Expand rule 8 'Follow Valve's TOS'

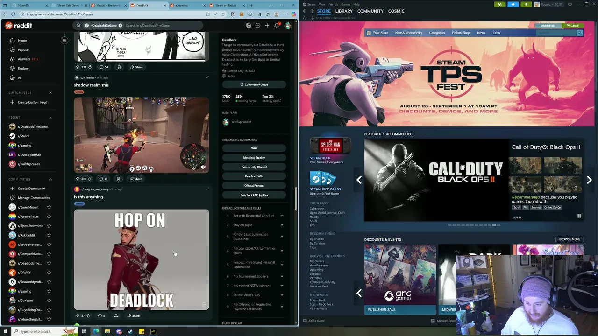coord(282,295)
